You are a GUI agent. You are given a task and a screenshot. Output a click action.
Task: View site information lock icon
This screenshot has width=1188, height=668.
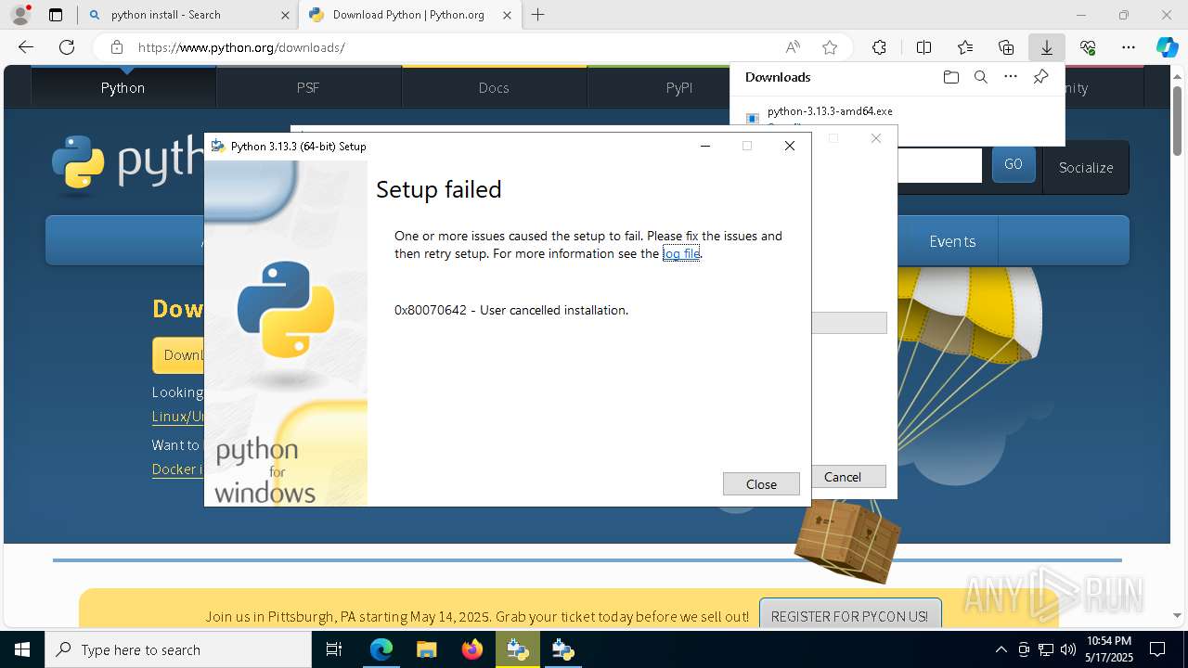click(x=116, y=47)
